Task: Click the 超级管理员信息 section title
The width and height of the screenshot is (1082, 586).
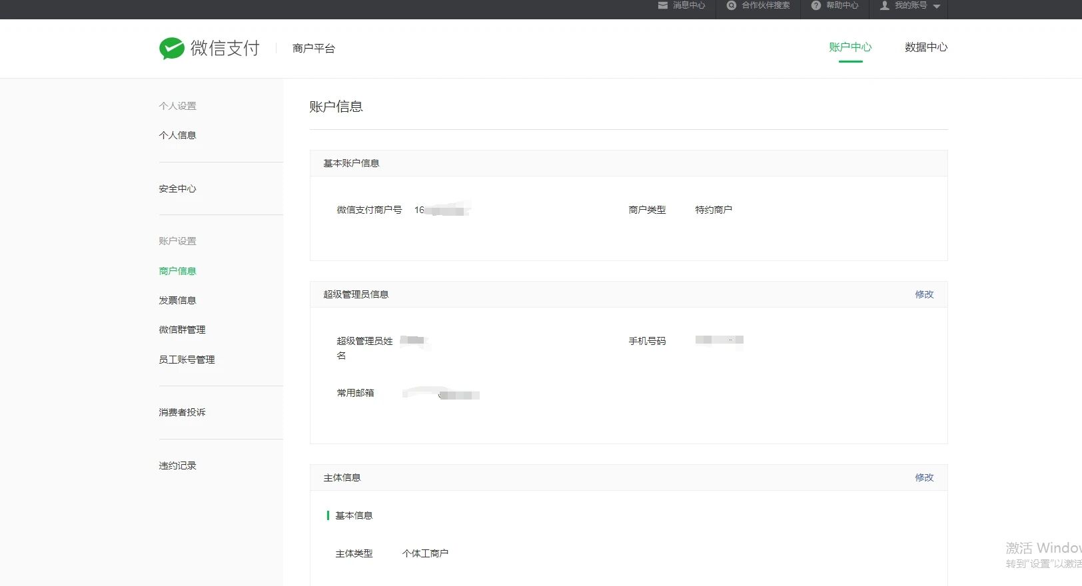Action: click(356, 294)
